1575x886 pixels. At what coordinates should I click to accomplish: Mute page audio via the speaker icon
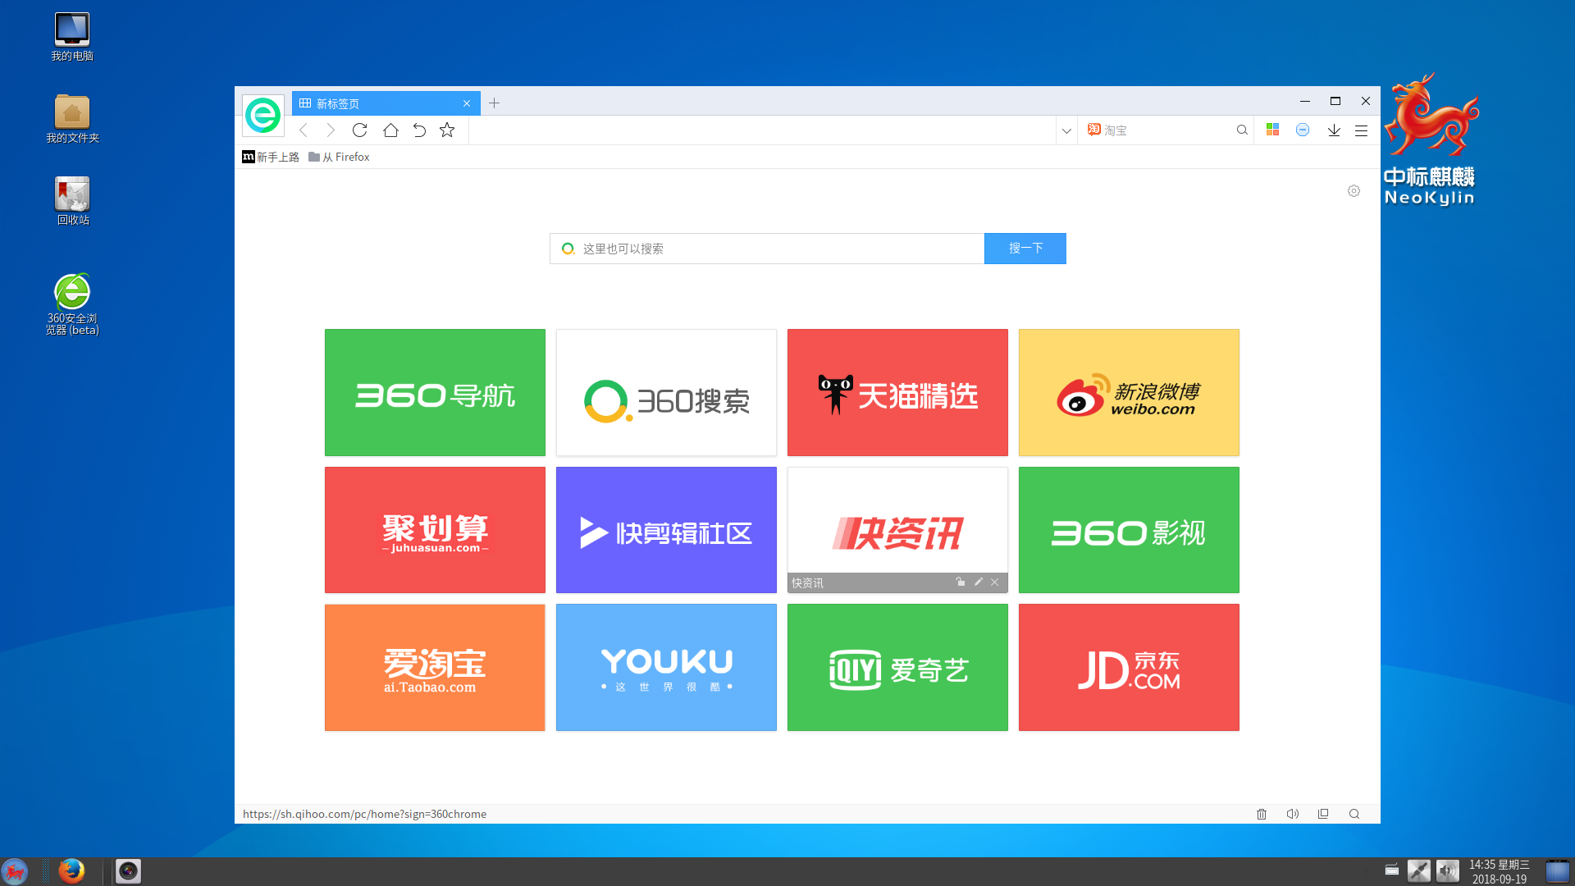pos(1294,814)
